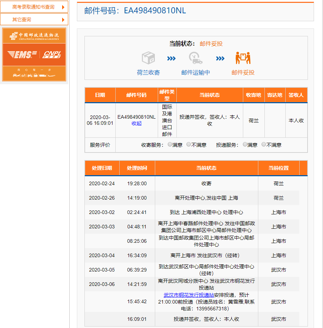Click the 邮件妥投 delivery people icon
This screenshot has width=323, height=328.
(x=243, y=58)
